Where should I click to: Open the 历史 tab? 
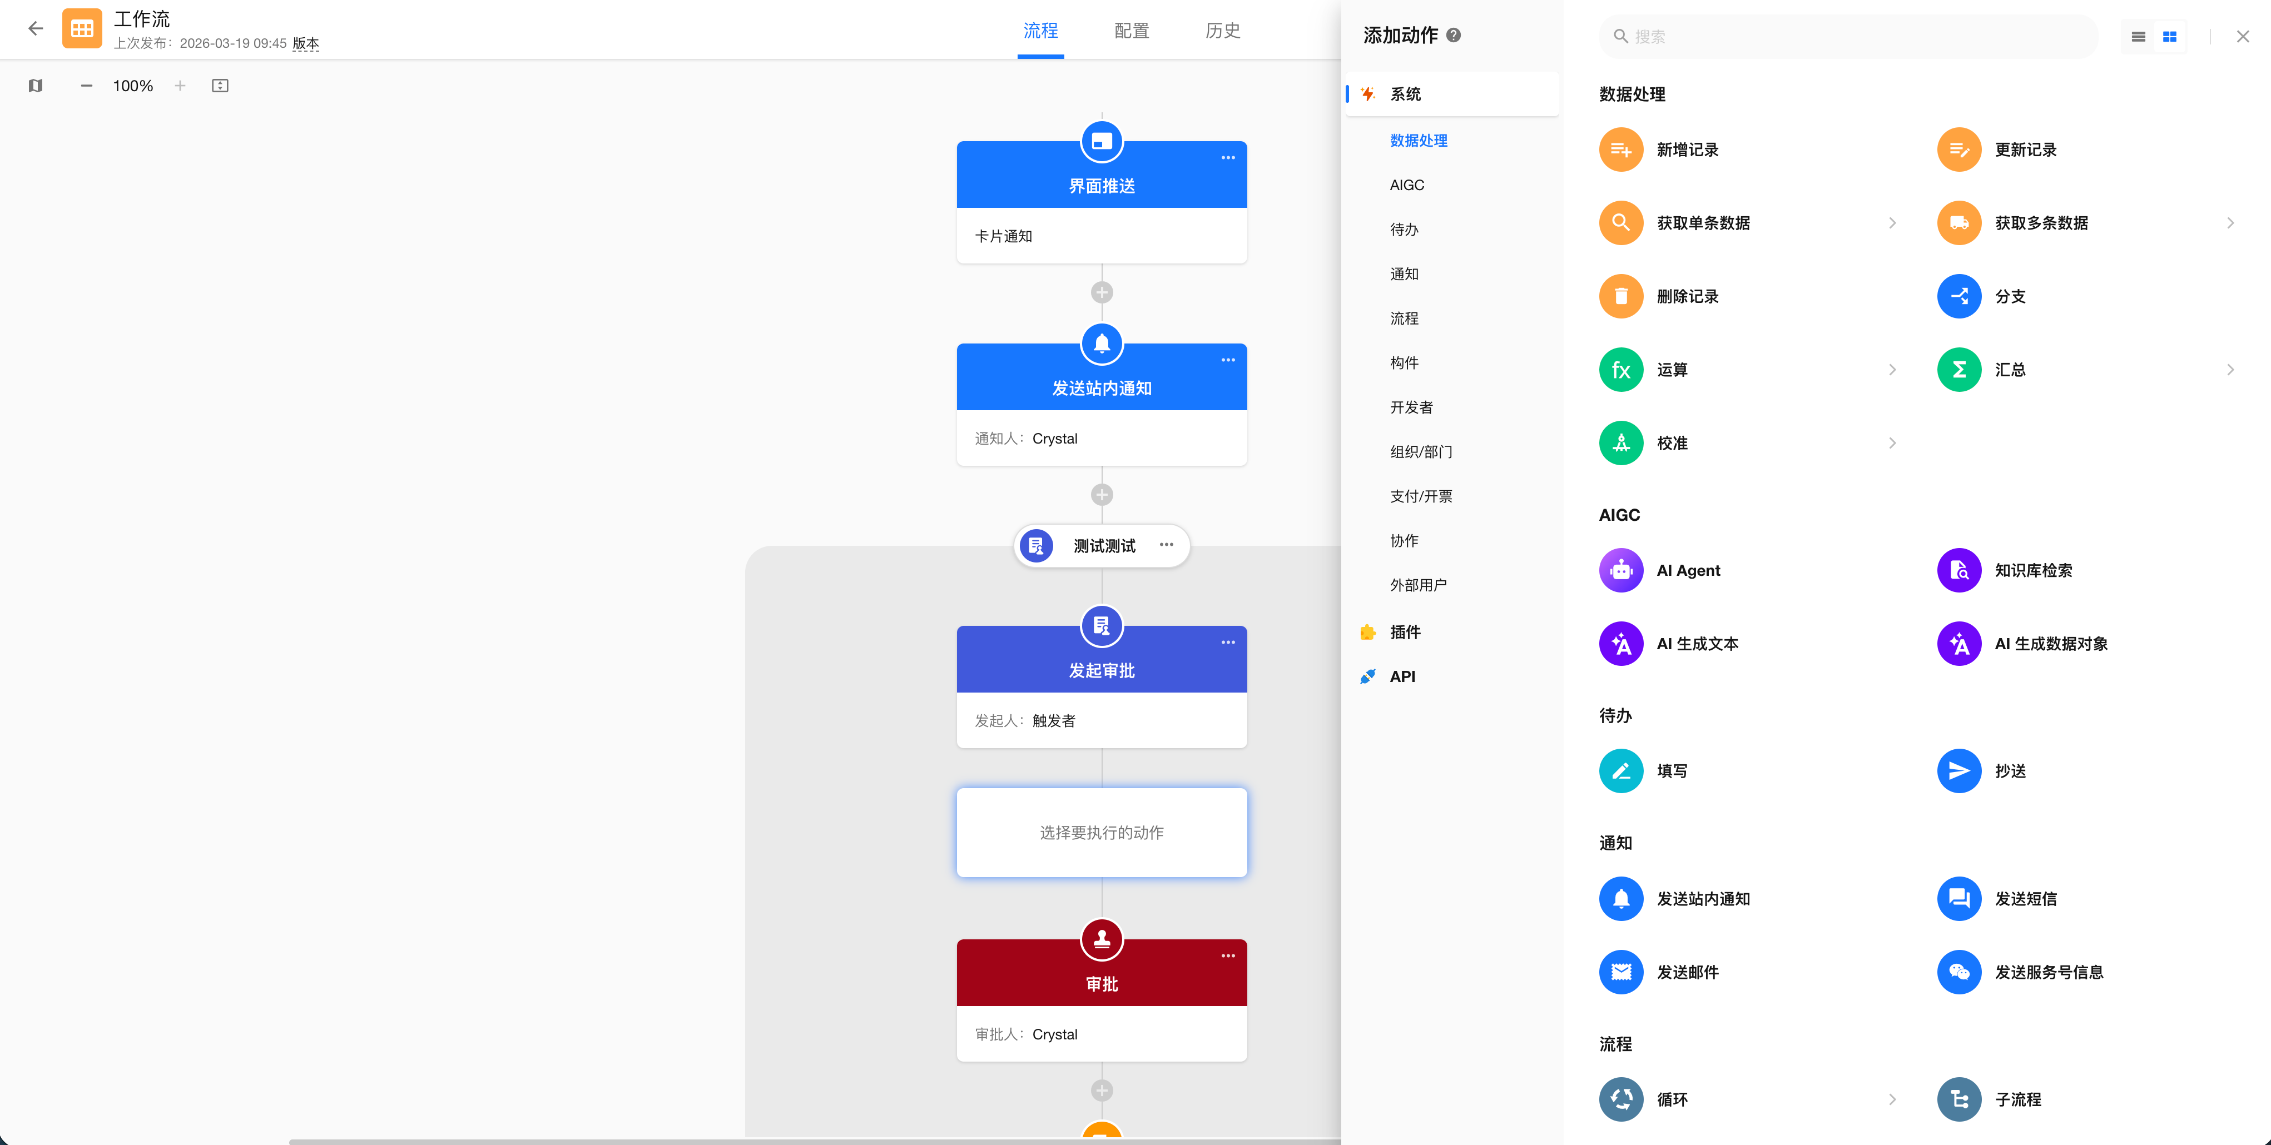click(x=1222, y=31)
